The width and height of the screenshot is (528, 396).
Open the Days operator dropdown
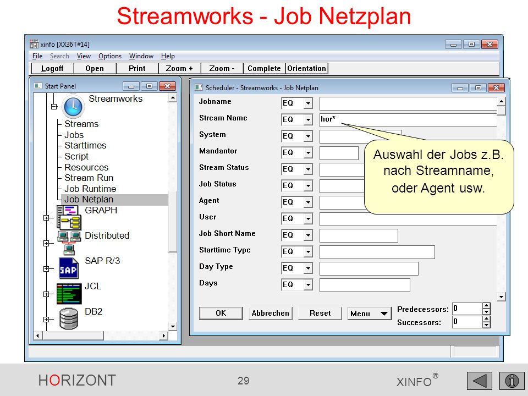308,284
